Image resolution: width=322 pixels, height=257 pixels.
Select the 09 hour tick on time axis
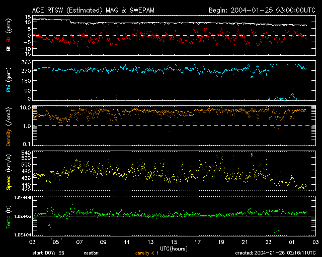[x=103, y=242]
